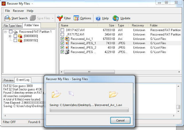Click the Recovered FAT Partition 1 tree label

35,32
